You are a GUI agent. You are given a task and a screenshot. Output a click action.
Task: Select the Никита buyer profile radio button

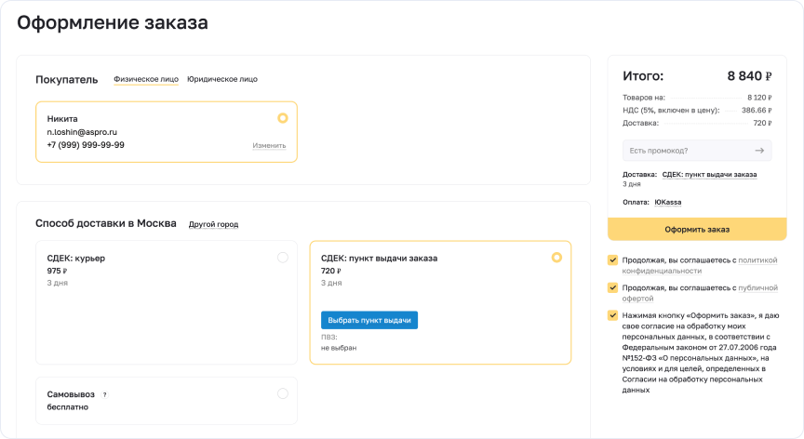283,118
